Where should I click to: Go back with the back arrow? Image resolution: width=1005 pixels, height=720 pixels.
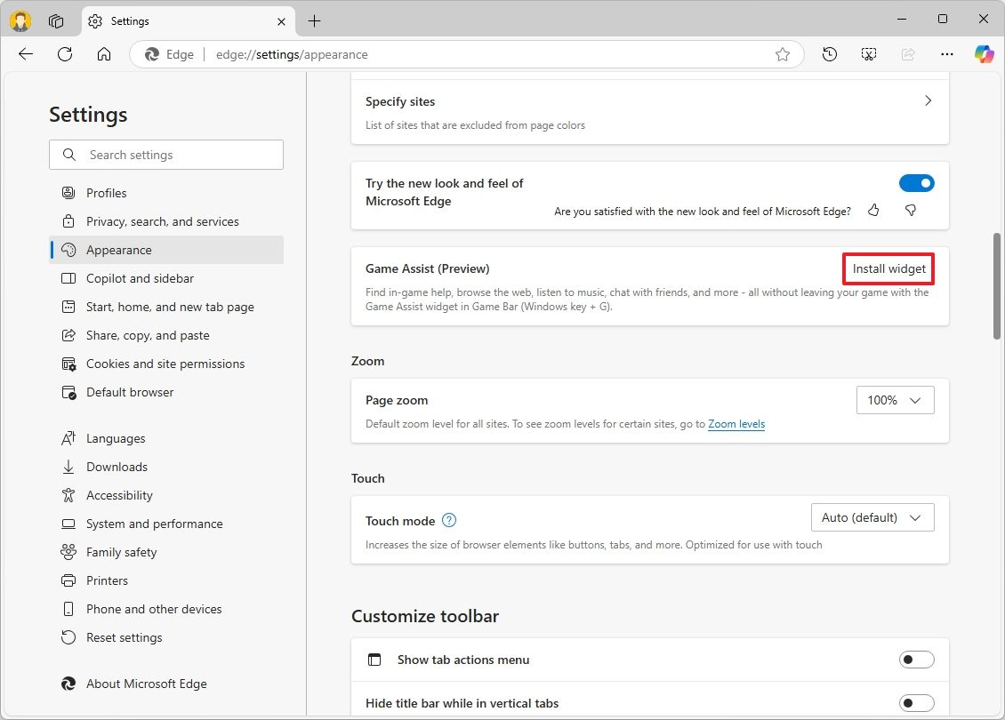pyautogui.click(x=26, y=54)
